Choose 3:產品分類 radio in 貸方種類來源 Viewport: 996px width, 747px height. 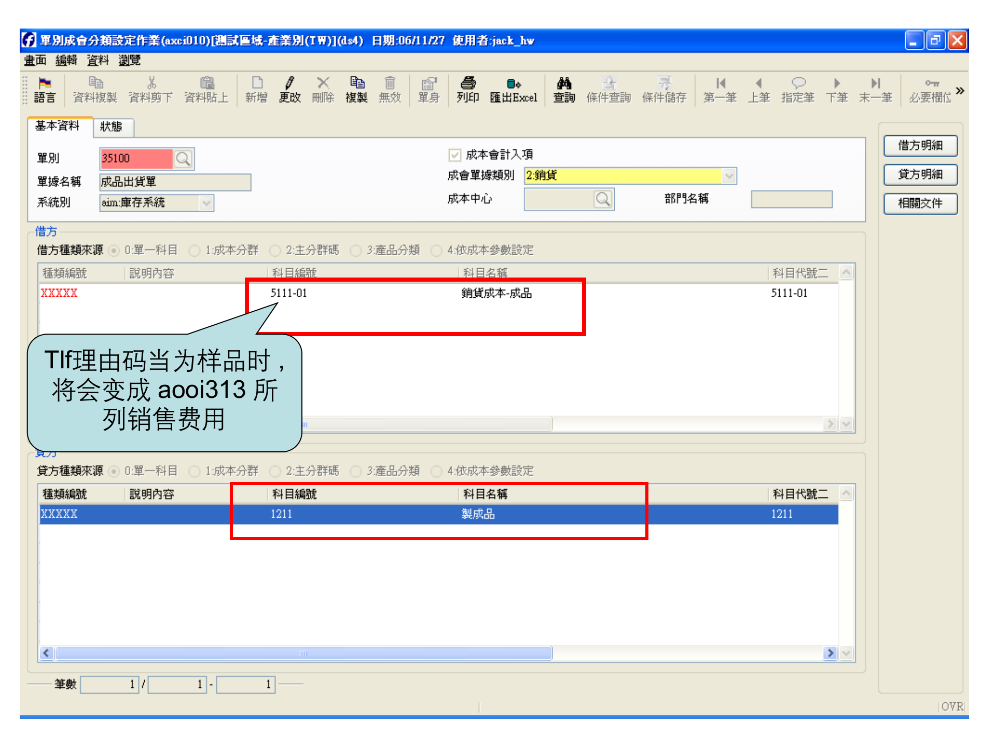point(356,471)
